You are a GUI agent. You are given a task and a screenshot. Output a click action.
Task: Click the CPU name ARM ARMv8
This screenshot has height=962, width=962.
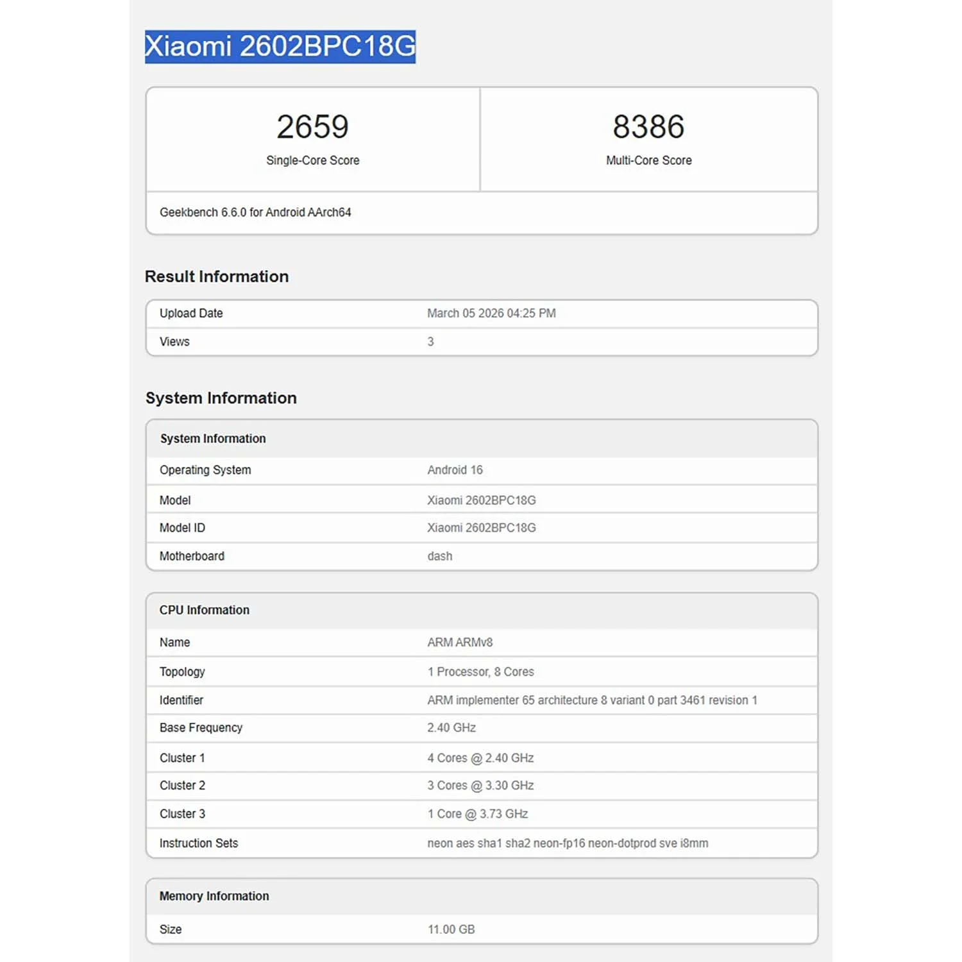pyautogui.click(x=460, y=643)
